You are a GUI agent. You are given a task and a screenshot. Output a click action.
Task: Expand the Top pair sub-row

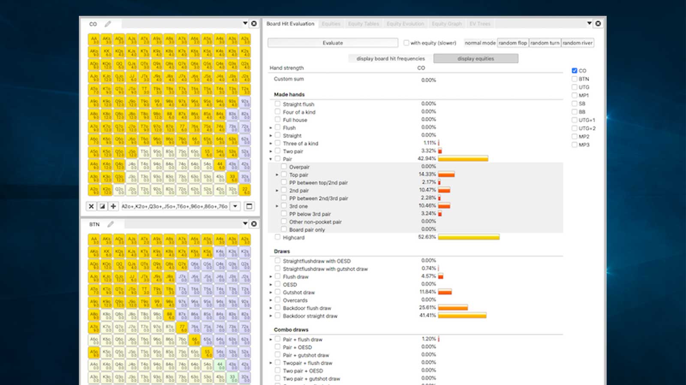[277, 175]
